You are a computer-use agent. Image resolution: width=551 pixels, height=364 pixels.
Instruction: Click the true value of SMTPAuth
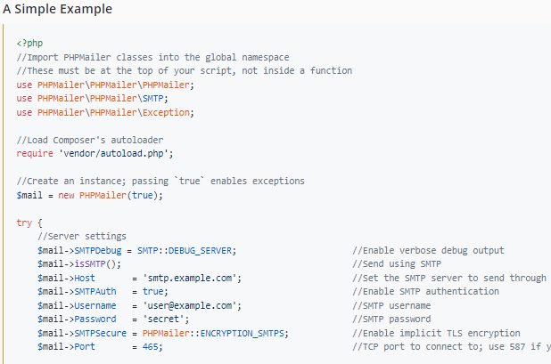pos(152,291)
